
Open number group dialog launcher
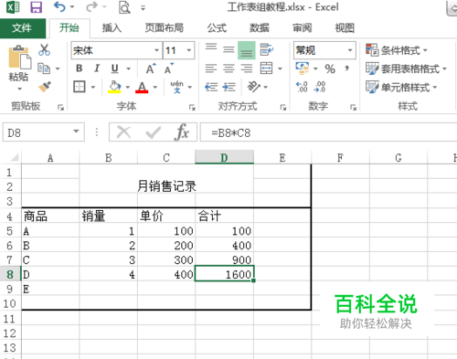(353, 107)
